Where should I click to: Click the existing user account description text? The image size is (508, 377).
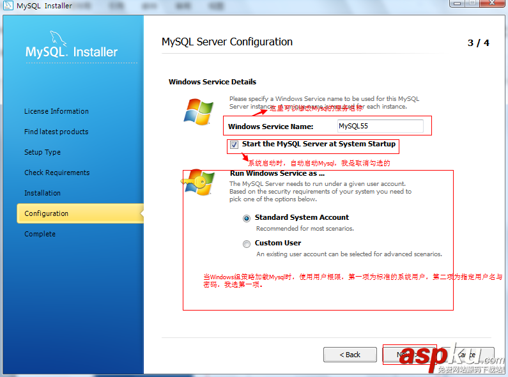pyautogui.click(x=350, y=254)
